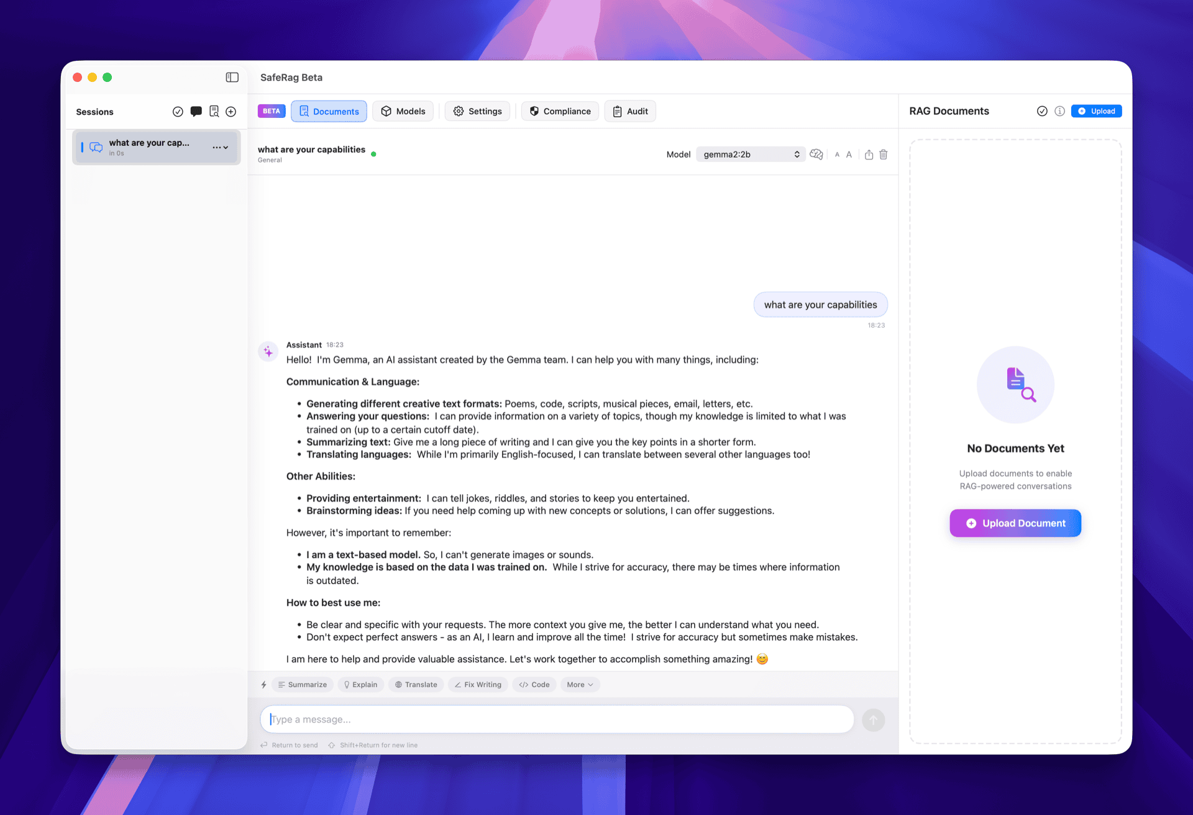Screen dimensions: 1193x815
Task: Select the Summarize quick action
Action: [x=302, y=684]
